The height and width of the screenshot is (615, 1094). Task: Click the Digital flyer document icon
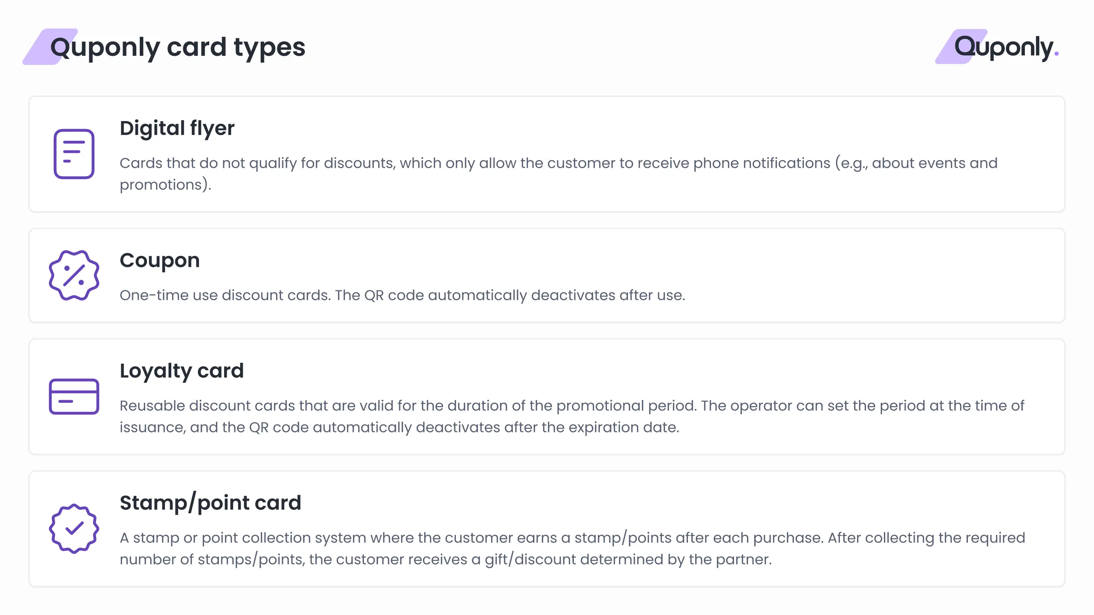point(74,154)
